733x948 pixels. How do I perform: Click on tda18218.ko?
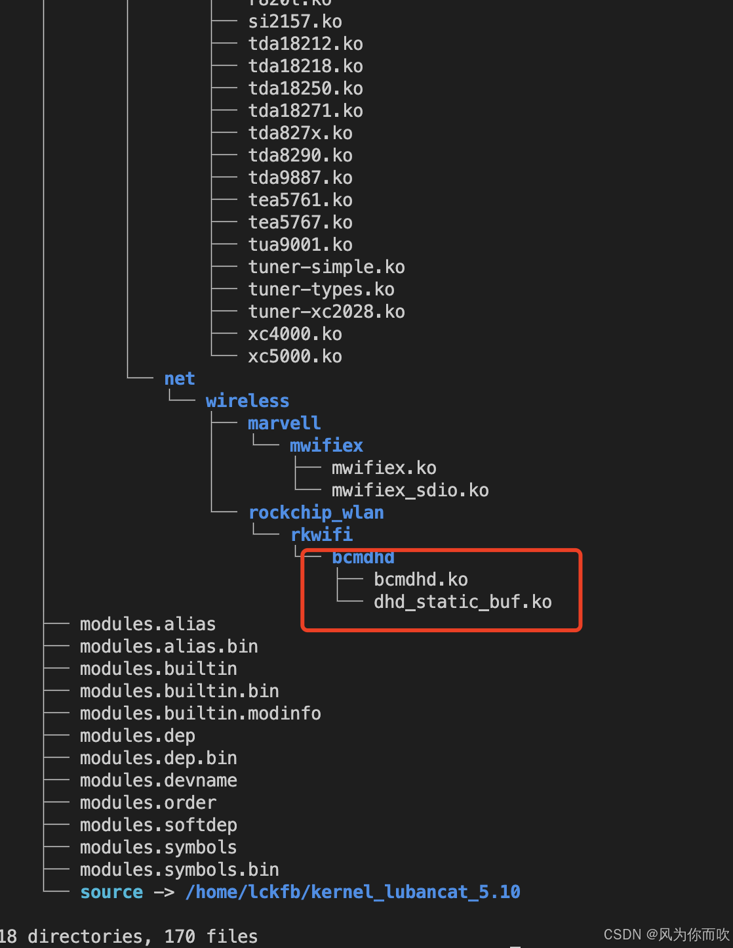pos(306,66)
